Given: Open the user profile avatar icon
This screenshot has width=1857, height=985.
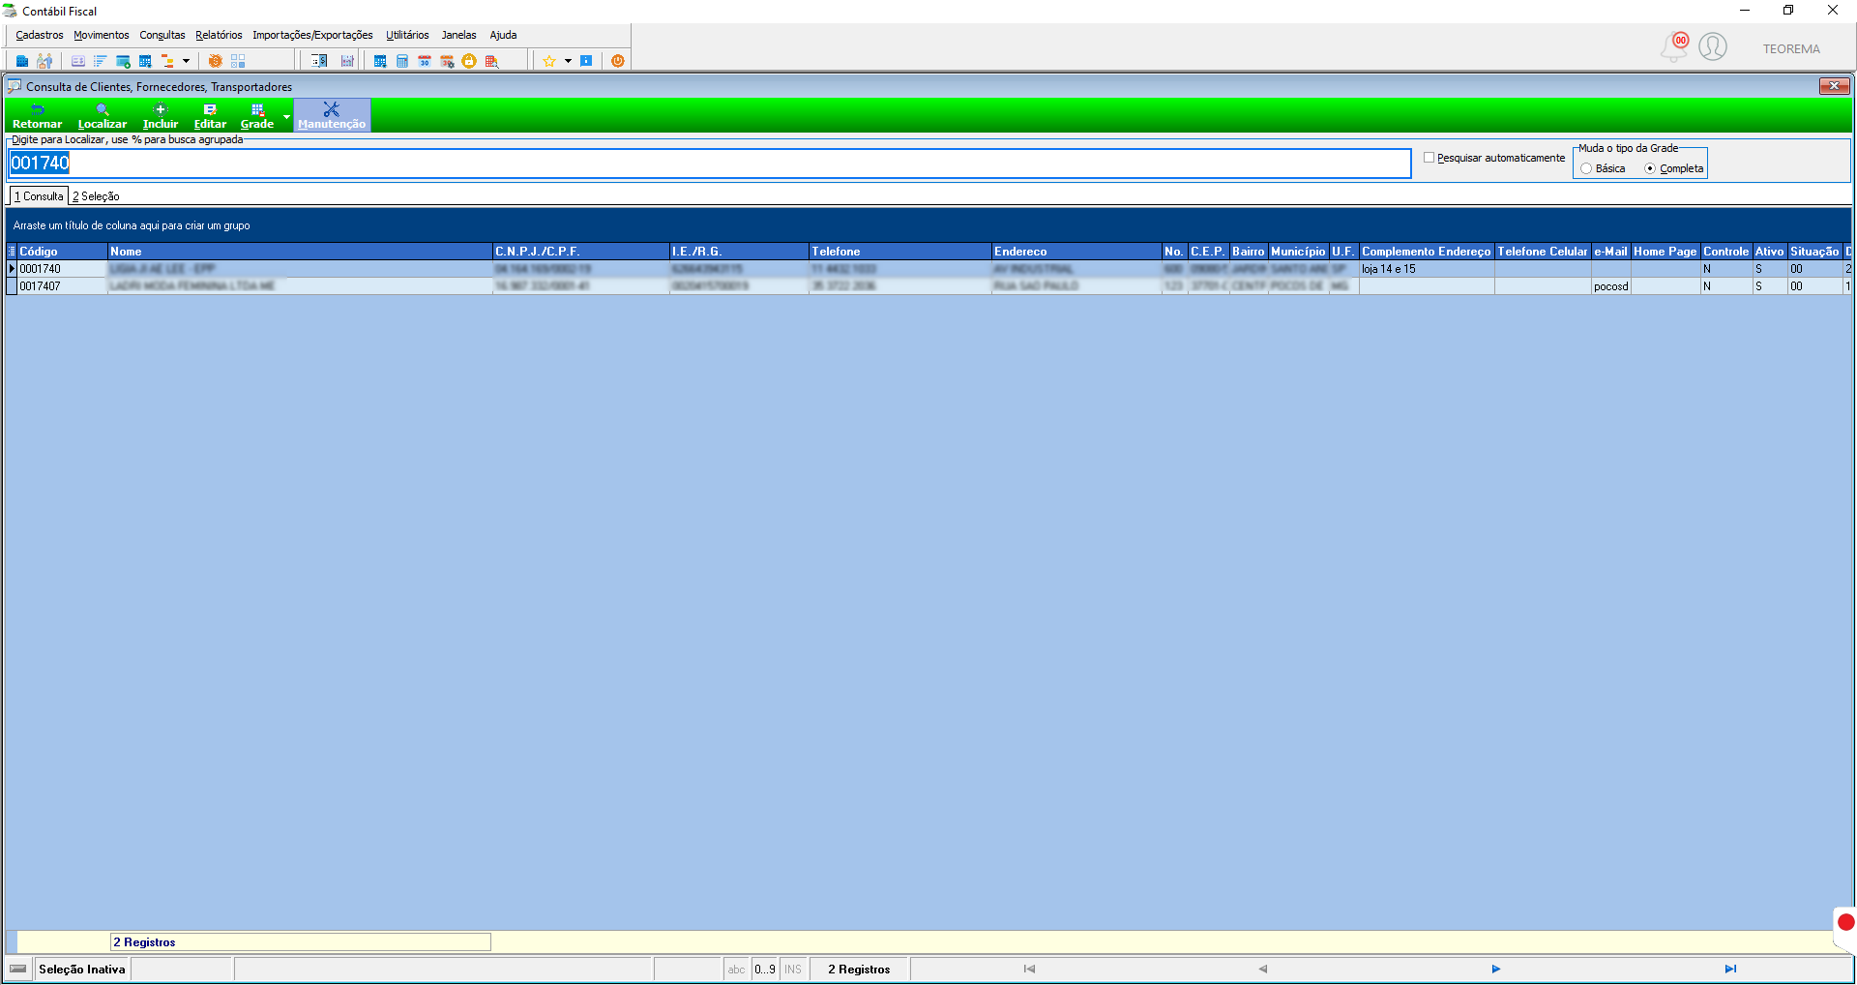Looking at the screenshot, I should pos(1713,46).
